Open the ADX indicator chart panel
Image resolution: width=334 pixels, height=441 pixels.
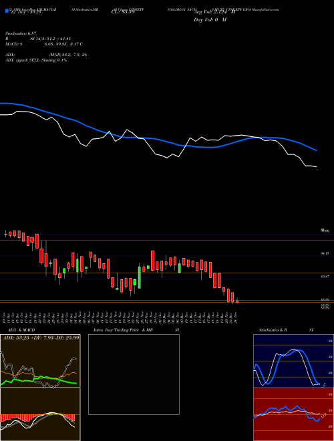point(40,361)
